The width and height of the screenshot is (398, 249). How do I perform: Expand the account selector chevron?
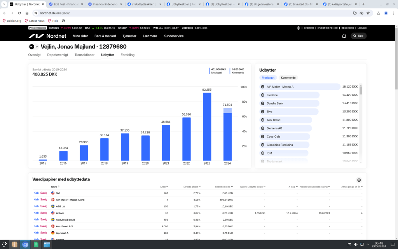pyautogui.click(x=37, y=47)
